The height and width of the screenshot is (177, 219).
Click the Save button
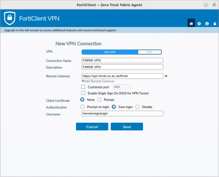pyautogui.click(x=127, y=127)
